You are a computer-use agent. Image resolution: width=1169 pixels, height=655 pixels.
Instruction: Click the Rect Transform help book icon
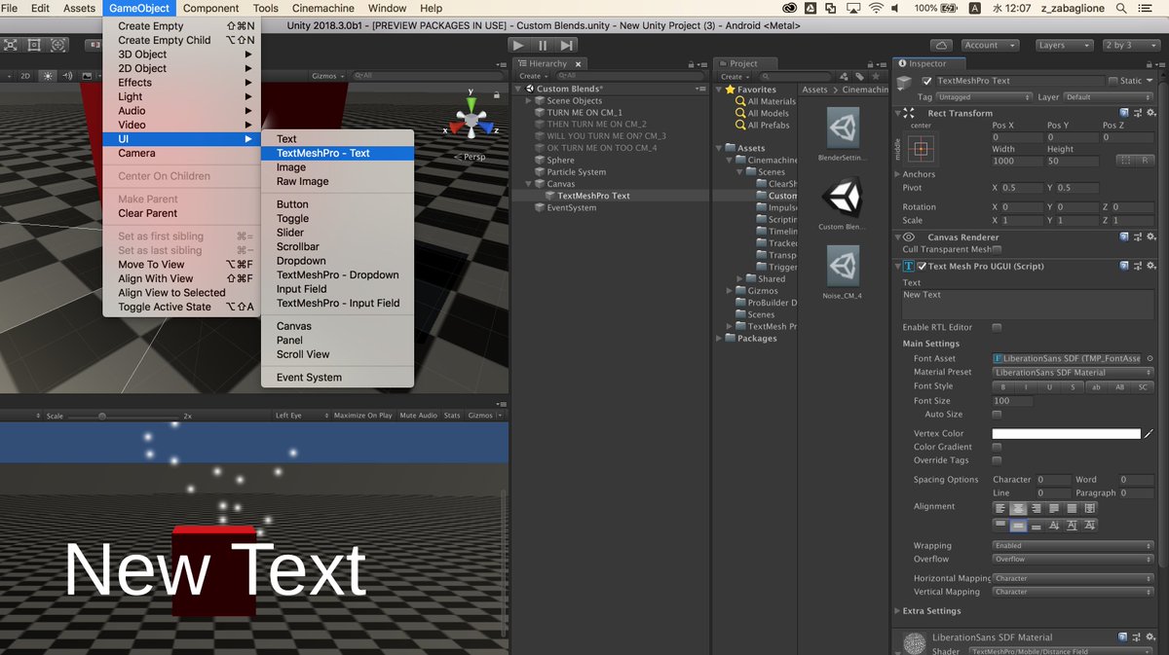[x=1124, y=113]
